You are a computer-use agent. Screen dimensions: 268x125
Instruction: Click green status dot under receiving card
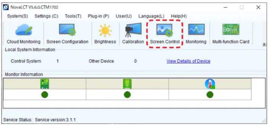(x=127, y=95)
